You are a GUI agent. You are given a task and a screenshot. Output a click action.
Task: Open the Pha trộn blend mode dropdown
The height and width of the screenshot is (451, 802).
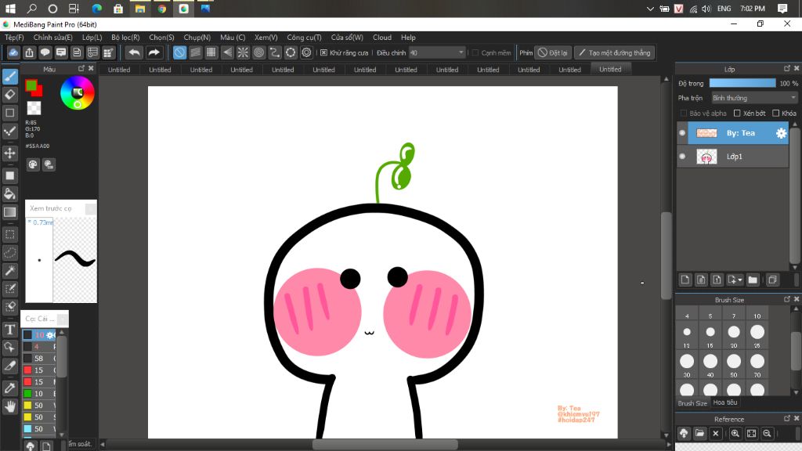754,98
